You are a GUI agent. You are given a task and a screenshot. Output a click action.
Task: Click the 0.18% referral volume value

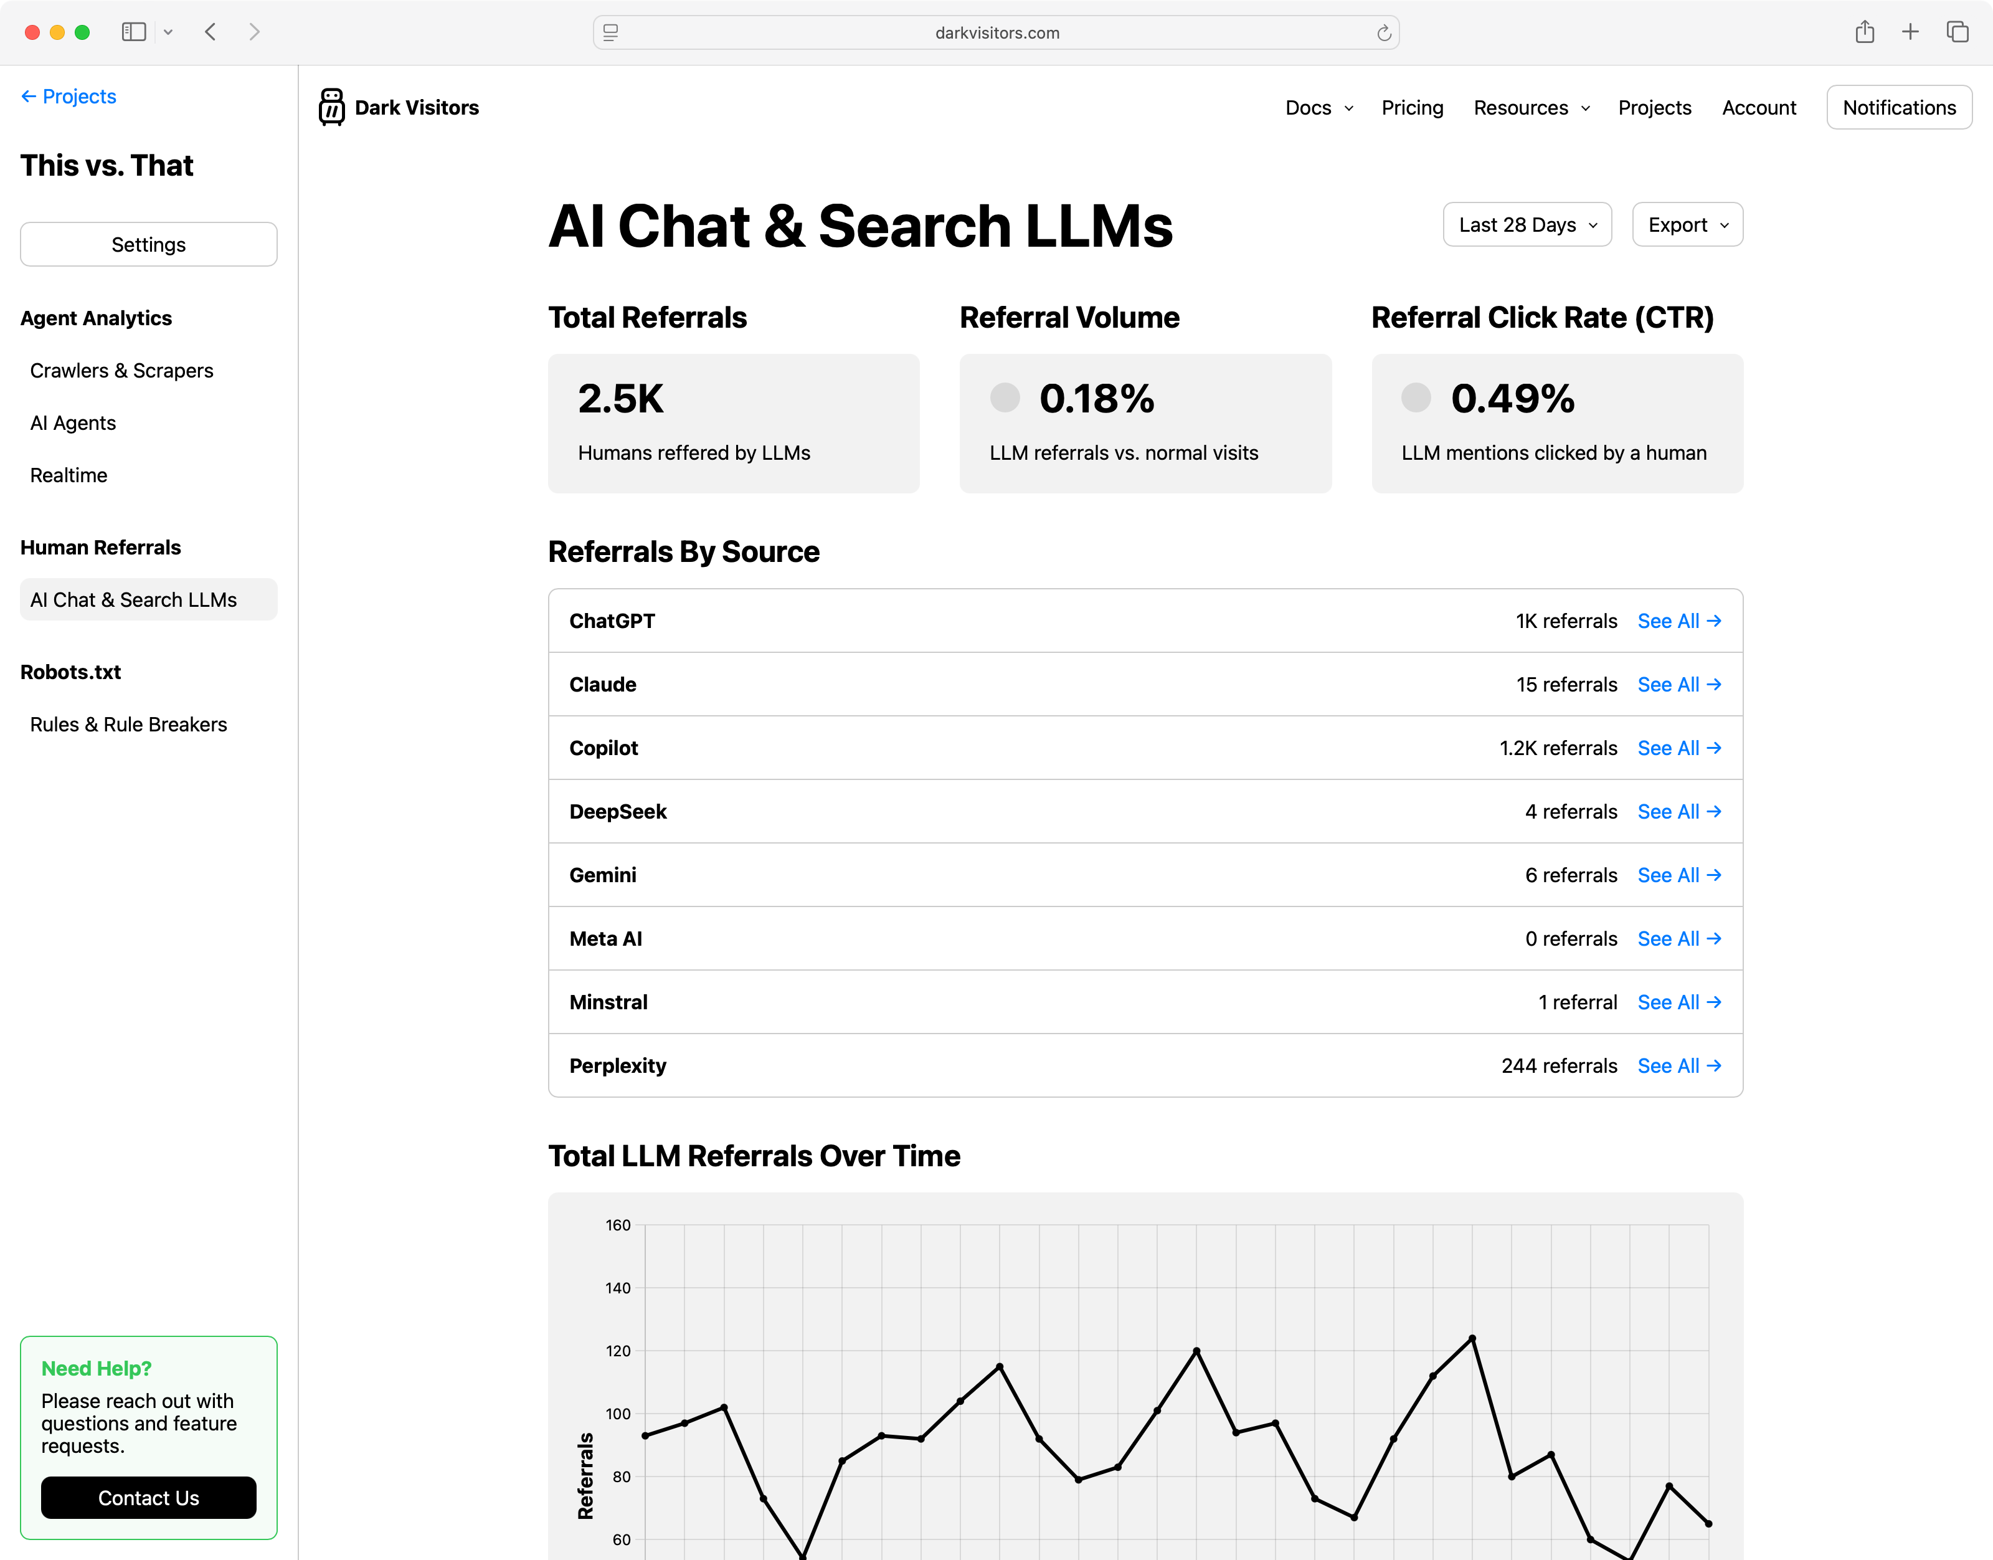[1097, 398]
